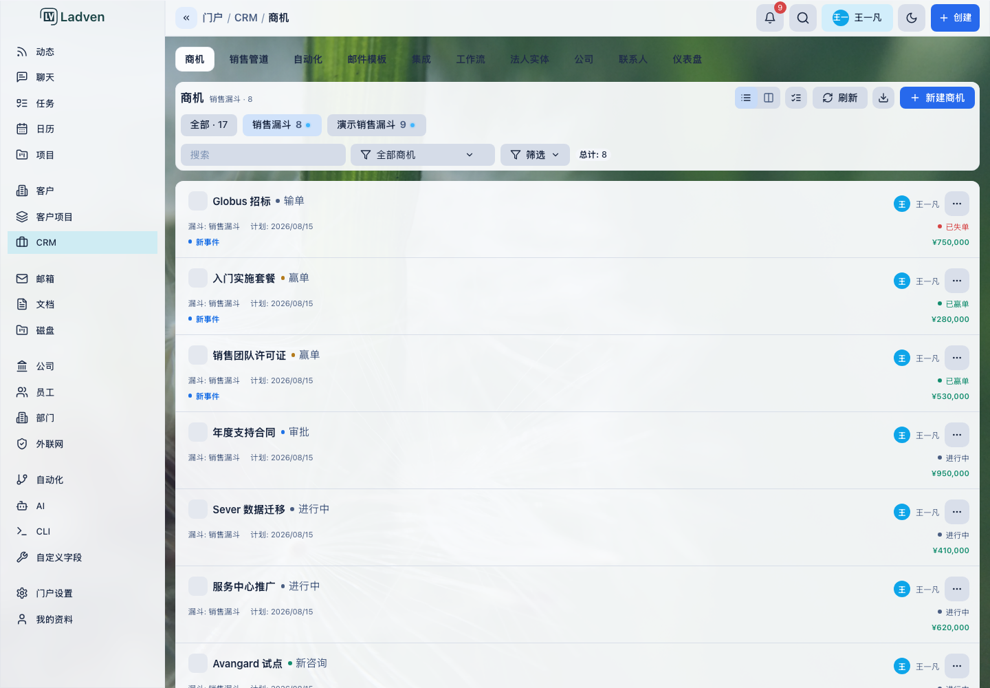Screen dimensions: 990x688
Task: Open 磁盘 drive in sidebar
Action: click(x=82, y=330)
